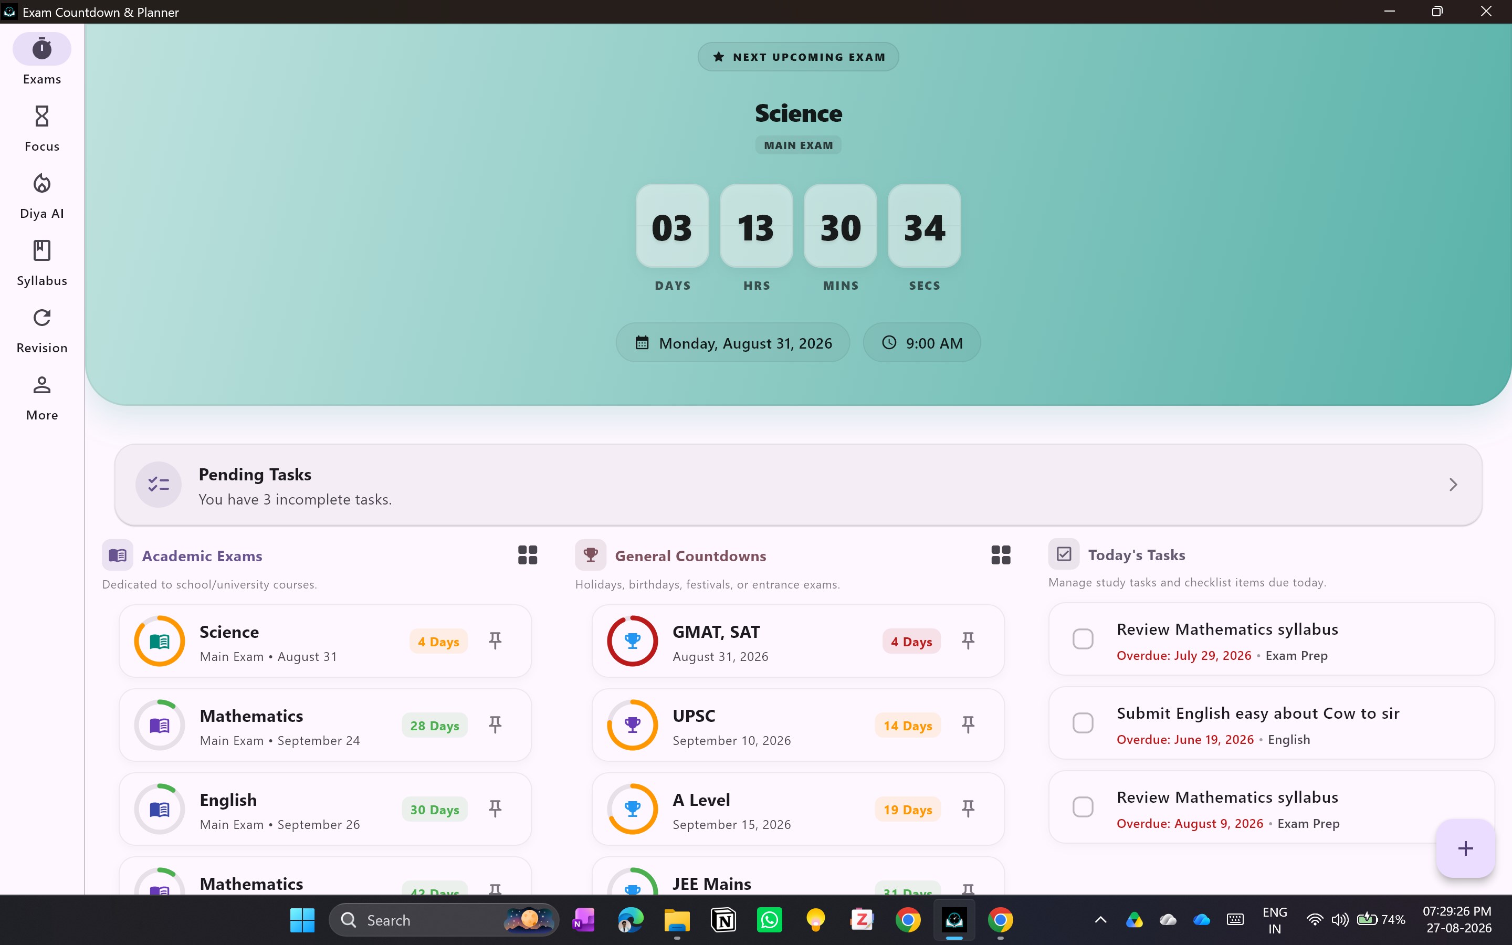Pin the Mathematics September 24 exam
1512x945 pixels.
point(495,724)
